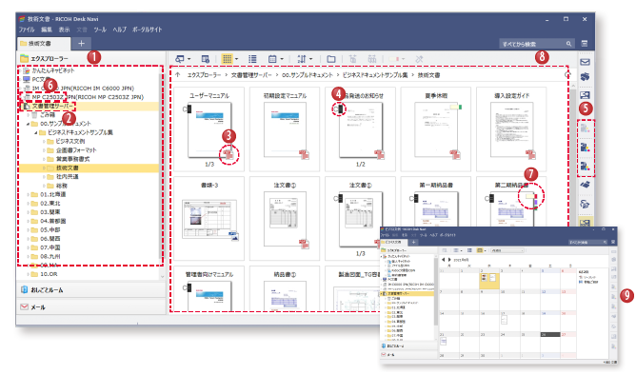
Task: Click the left arrow for previous month in calendar window
Action: pos(443,260)
